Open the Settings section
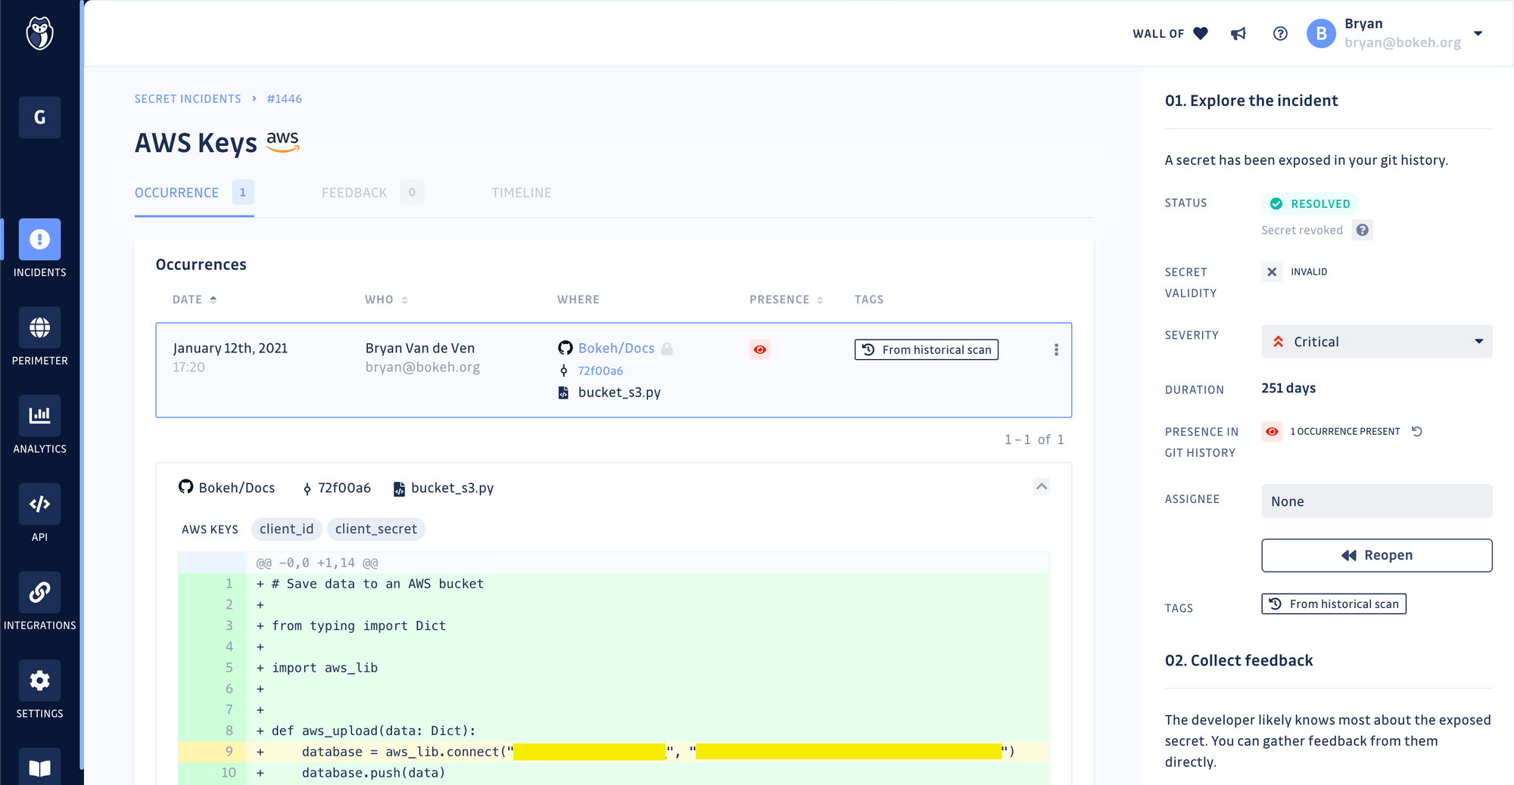The width and height of the screenshot is (1514, 785). click(x=40, y=690)
